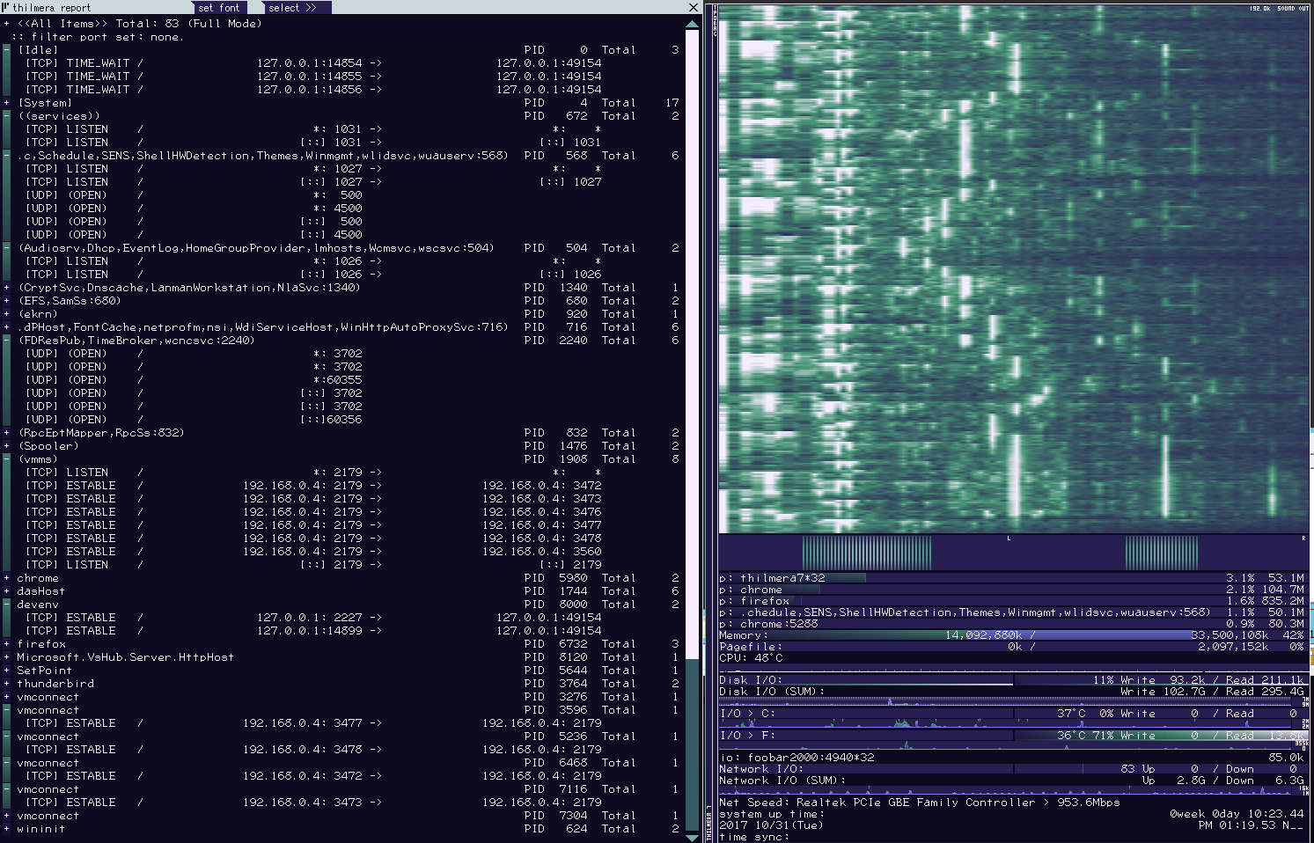Expand the firefox process entry
Screen dimensions: 1314x843
coord(6,644)
